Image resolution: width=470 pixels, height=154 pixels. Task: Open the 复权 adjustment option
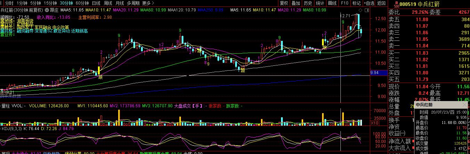[284, 3]
